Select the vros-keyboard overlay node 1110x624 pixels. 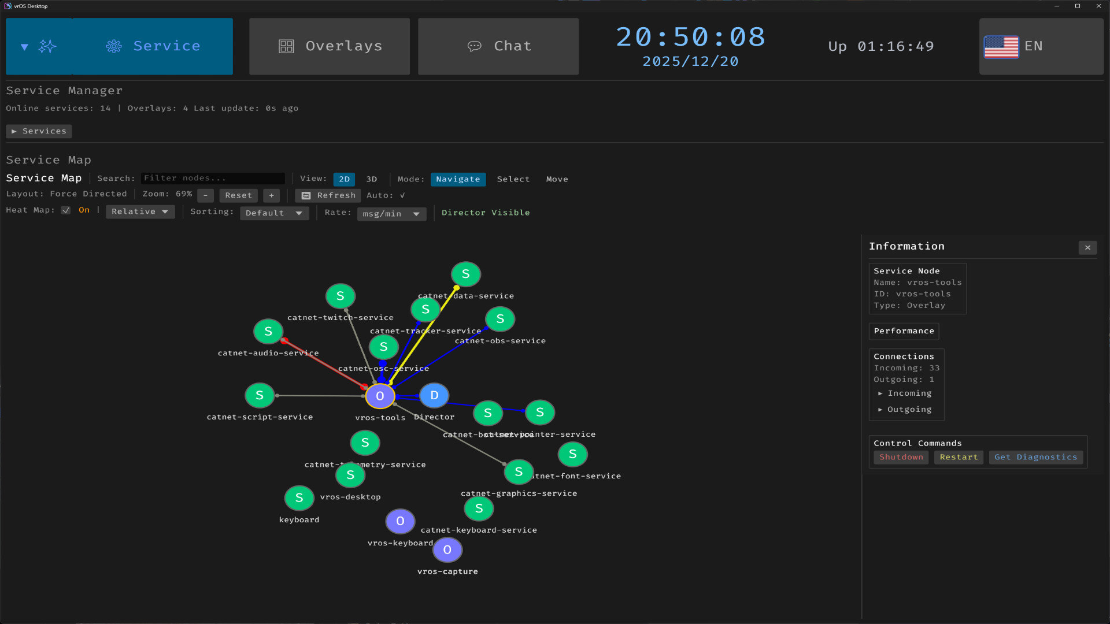tap(400, 521)
